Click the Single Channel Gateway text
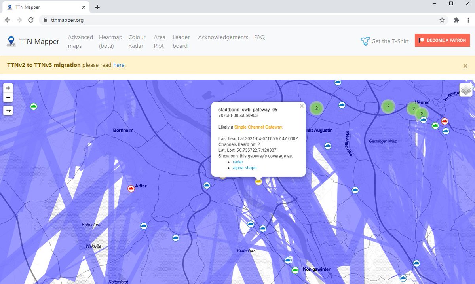The height and width of the screenshot is (284, 475). 258,127
